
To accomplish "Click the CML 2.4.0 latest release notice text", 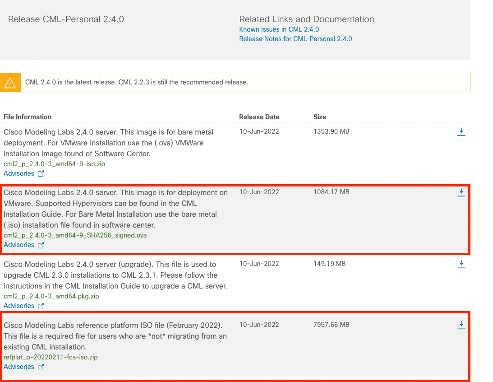I will click(x=137, y=83).
